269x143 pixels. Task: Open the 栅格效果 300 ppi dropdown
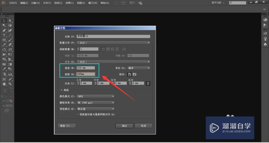[x=95, y=103]
